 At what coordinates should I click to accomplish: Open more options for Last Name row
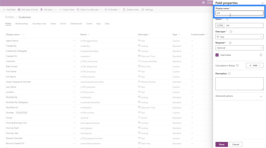(74, 87)
